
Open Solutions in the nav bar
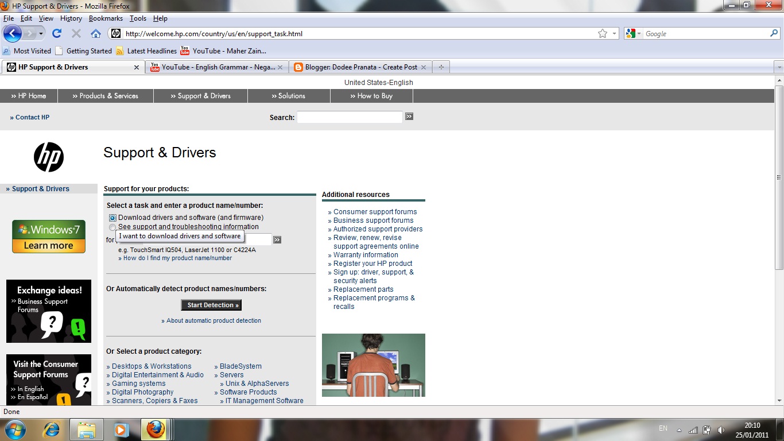point(289,96)
